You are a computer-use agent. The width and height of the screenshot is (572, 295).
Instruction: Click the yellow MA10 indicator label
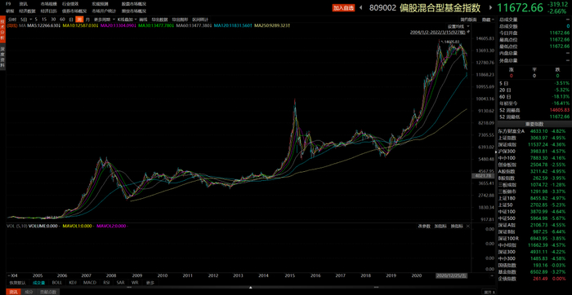(x=80, y=25)
